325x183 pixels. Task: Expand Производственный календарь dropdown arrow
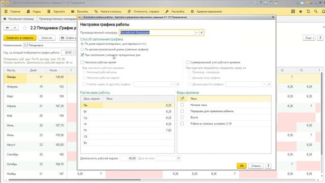pyautogui.click(x=197, y=33)
